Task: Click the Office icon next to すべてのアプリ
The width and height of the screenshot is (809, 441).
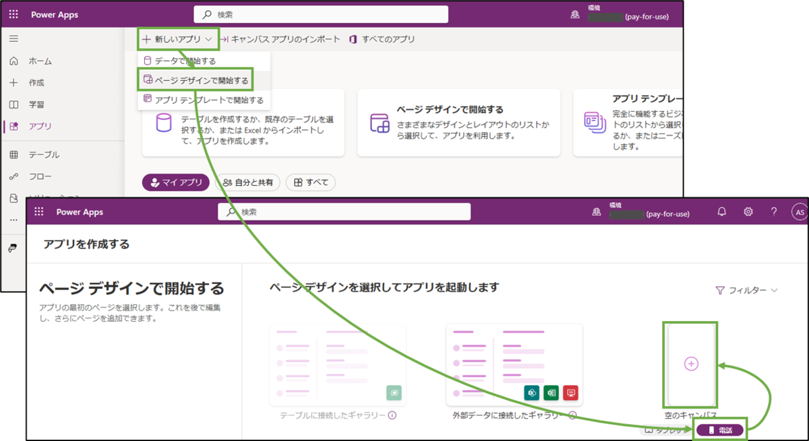Action: (x=353, y=40)
